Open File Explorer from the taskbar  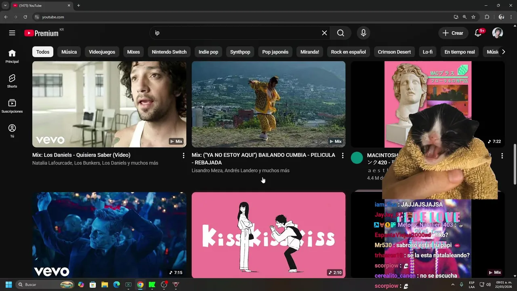105,285
